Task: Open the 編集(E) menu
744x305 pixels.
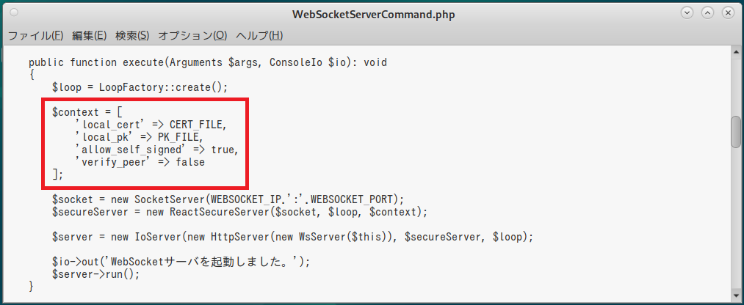Action: tap(89, 35)
